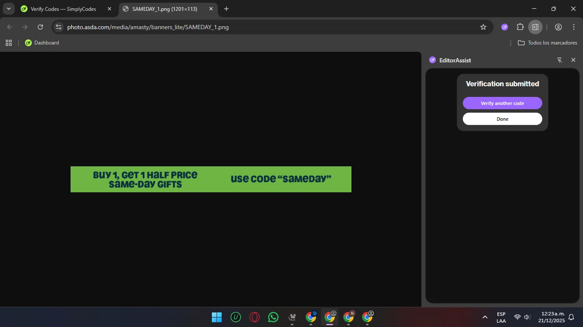View site information icon in address bar

tap(59, 27)
